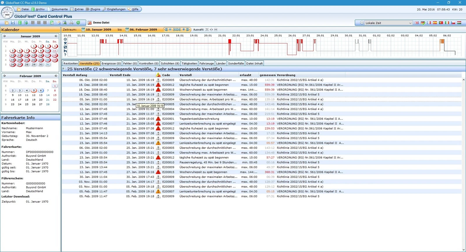Select day 5 in Februar 2009 calendar
This screenshot has width=466, height=252.
coord(34,90)
